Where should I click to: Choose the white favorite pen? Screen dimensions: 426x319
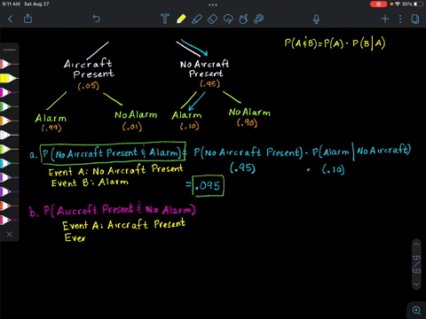pos(9,135)
